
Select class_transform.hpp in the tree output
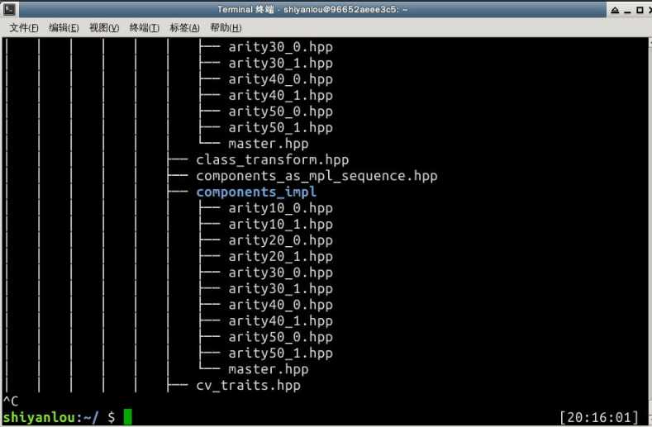tap(273, 159)
